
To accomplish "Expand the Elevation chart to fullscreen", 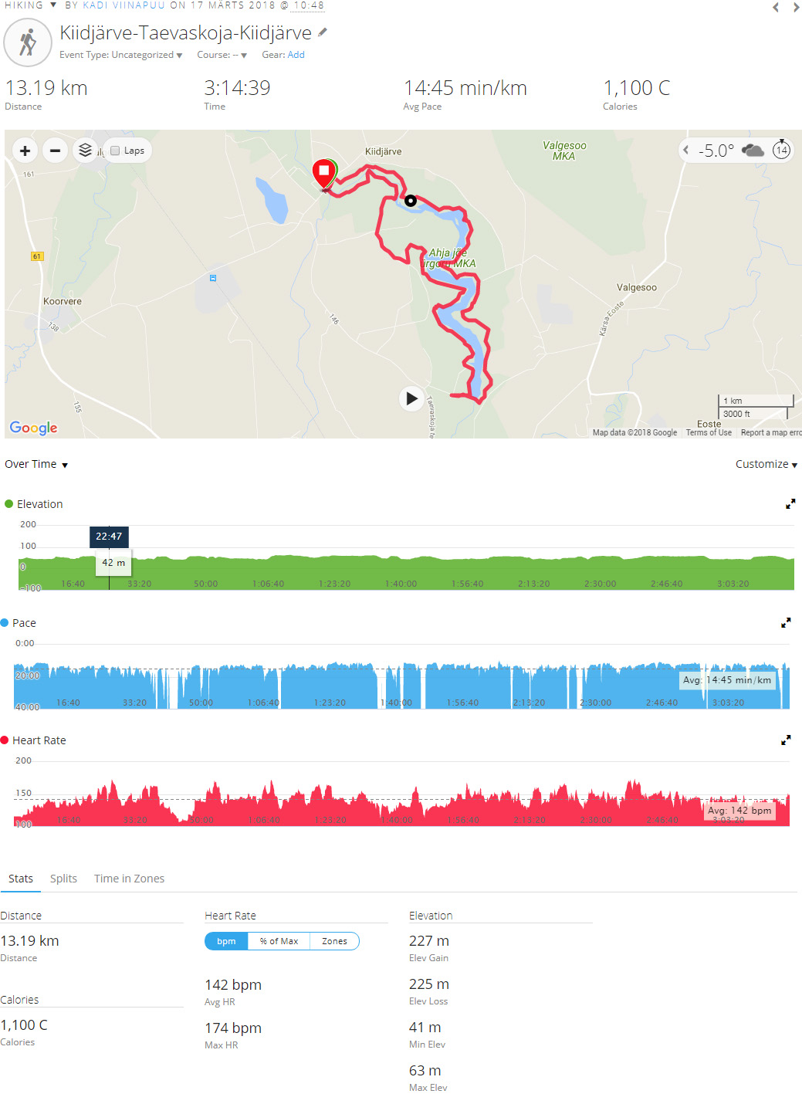I will [790, 503].
